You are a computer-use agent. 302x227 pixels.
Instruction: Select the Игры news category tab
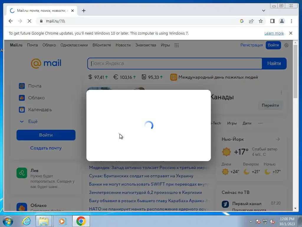pos(232,123)
